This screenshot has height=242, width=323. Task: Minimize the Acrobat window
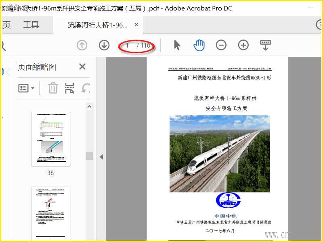[310, 8]
